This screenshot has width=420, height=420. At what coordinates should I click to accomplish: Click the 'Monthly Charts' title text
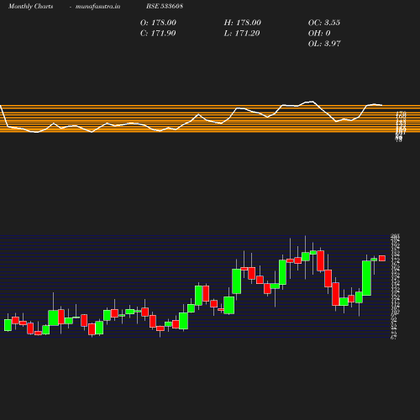31,7
